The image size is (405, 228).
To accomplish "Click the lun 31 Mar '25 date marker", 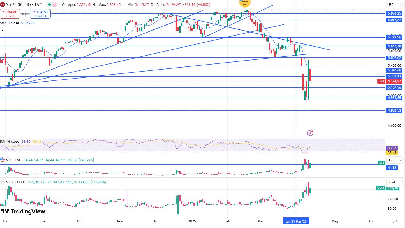I will pos(296,221).
